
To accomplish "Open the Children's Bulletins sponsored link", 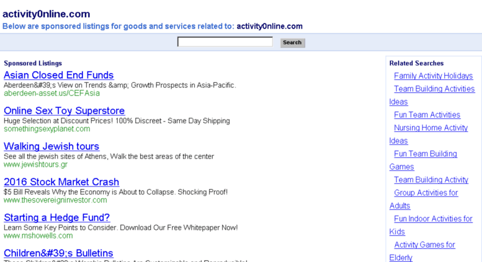I will click(58, 253).
